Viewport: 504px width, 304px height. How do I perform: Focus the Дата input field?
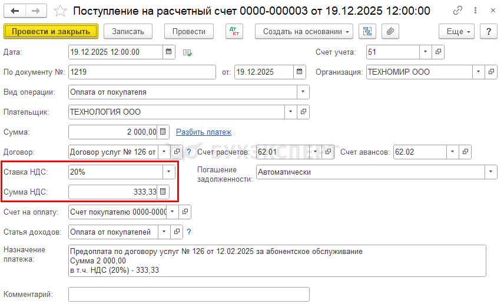(115, 52)
